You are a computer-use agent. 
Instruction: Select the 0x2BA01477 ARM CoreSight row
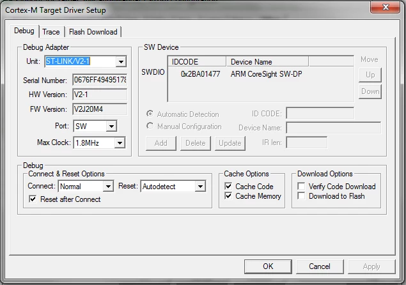pos(261,74)
